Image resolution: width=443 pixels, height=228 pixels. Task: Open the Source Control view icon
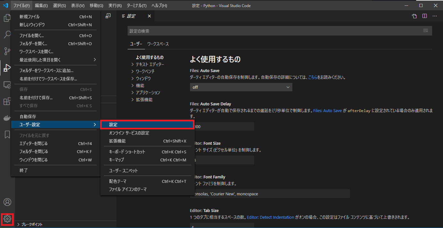pyautogui.click(x=7, y=51)
